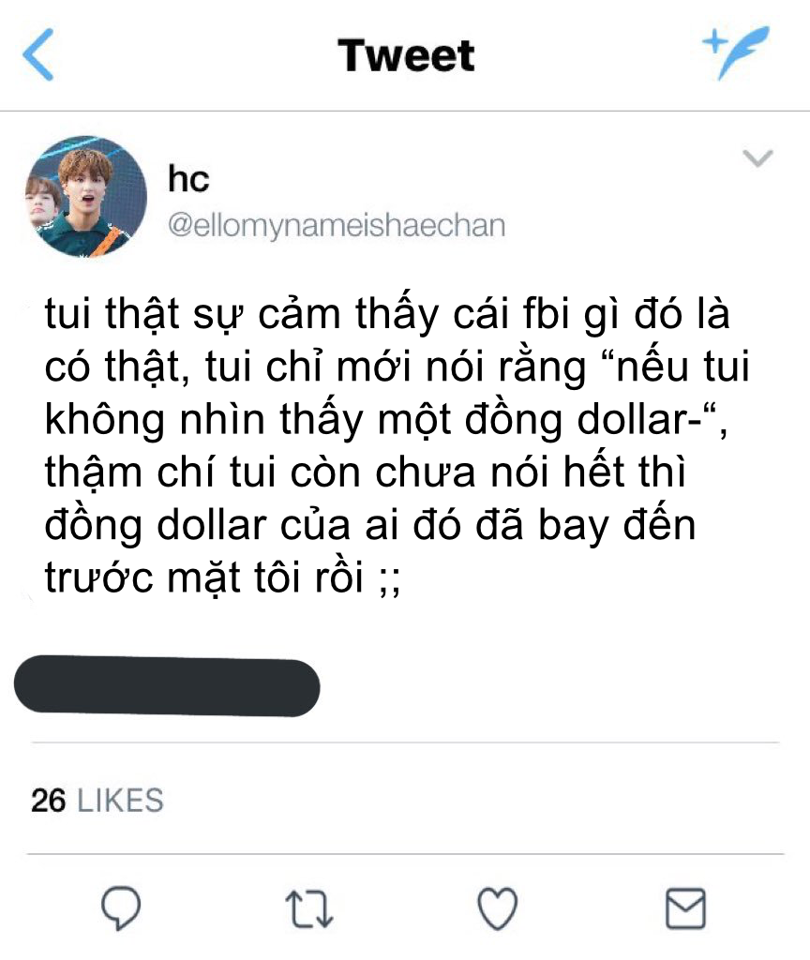Select the Vietnamese tweet text body
Image resolution: width=810 pixels, height=960 pixels.
click(397, 445)
